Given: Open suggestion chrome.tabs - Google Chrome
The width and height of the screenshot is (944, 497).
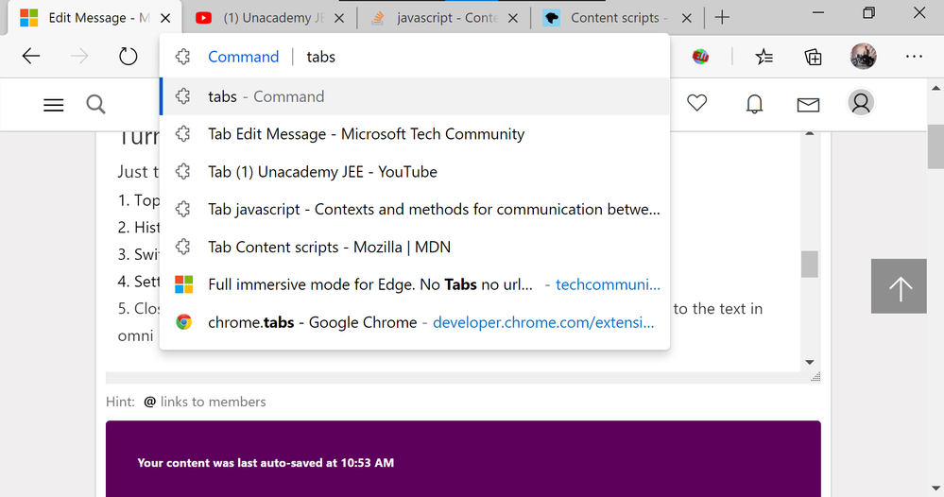Looking at the screenshot, I should click(415, 322).
